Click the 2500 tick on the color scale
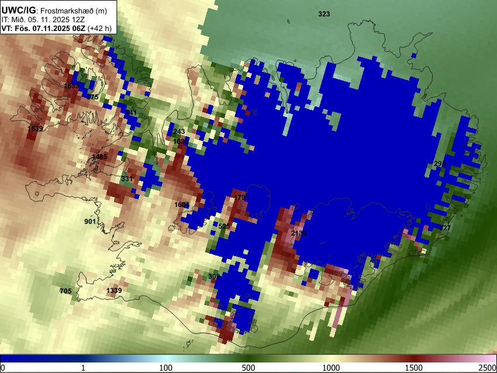 (488, 368)
